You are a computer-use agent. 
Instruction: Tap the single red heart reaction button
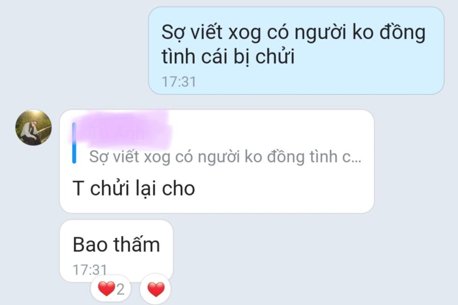click(x=156, y=289)
